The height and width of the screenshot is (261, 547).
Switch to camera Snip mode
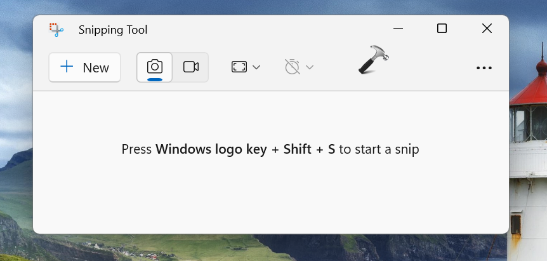coord(154,67)
